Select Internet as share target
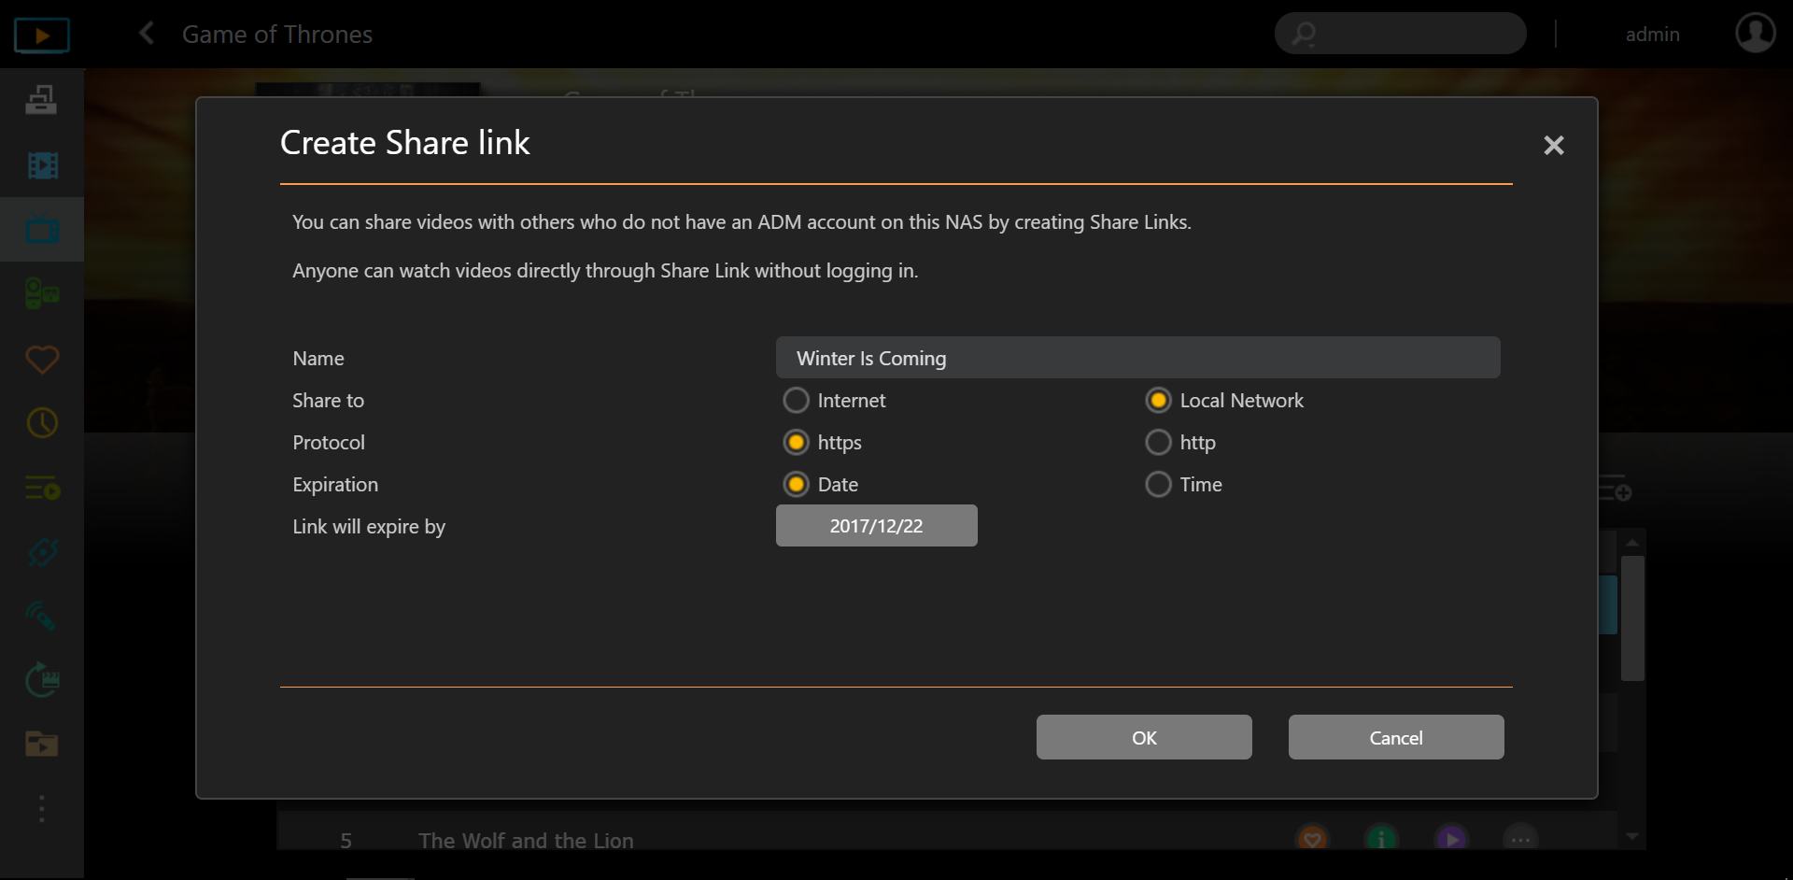The width and height of the screenshot is (1793, 880). pyautogui.click(x=796, y=400)
